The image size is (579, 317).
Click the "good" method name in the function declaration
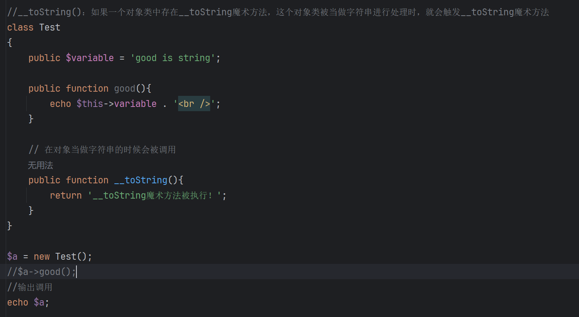pyautogui.click(x=125, y=89)
